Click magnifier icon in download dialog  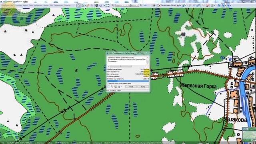112,87
